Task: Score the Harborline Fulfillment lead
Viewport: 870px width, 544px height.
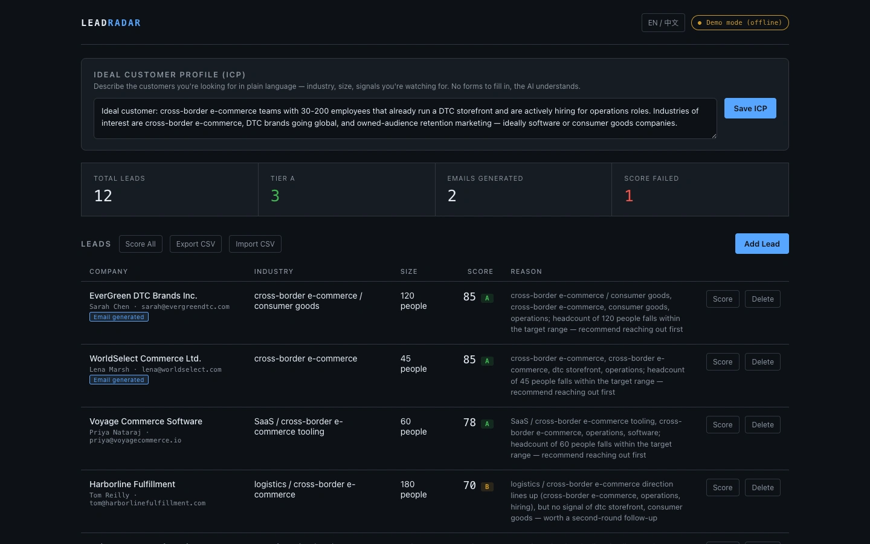Action: coord(723,488)
